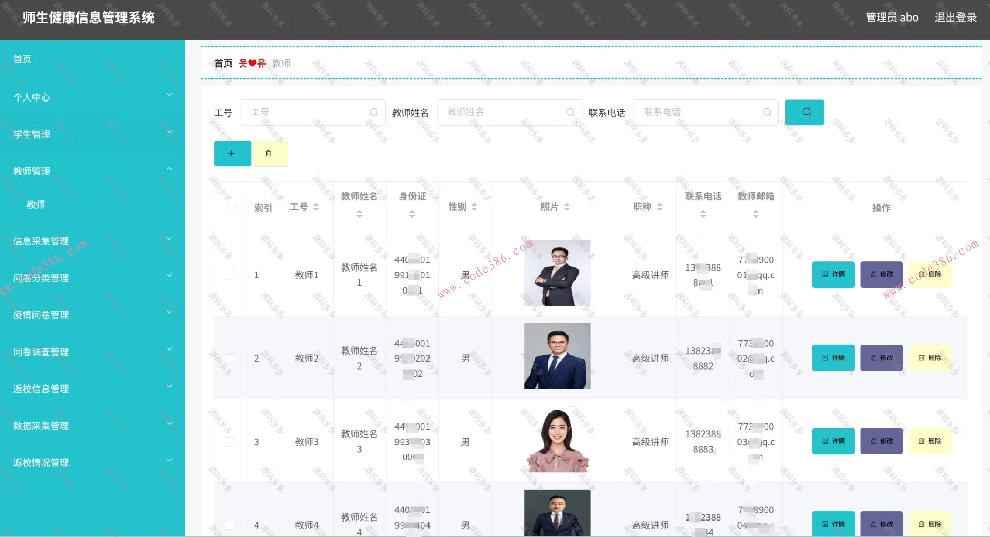
Task: Focus the 教师姓名 search input field
Action: pyautogui.click(x=509, y=112)
